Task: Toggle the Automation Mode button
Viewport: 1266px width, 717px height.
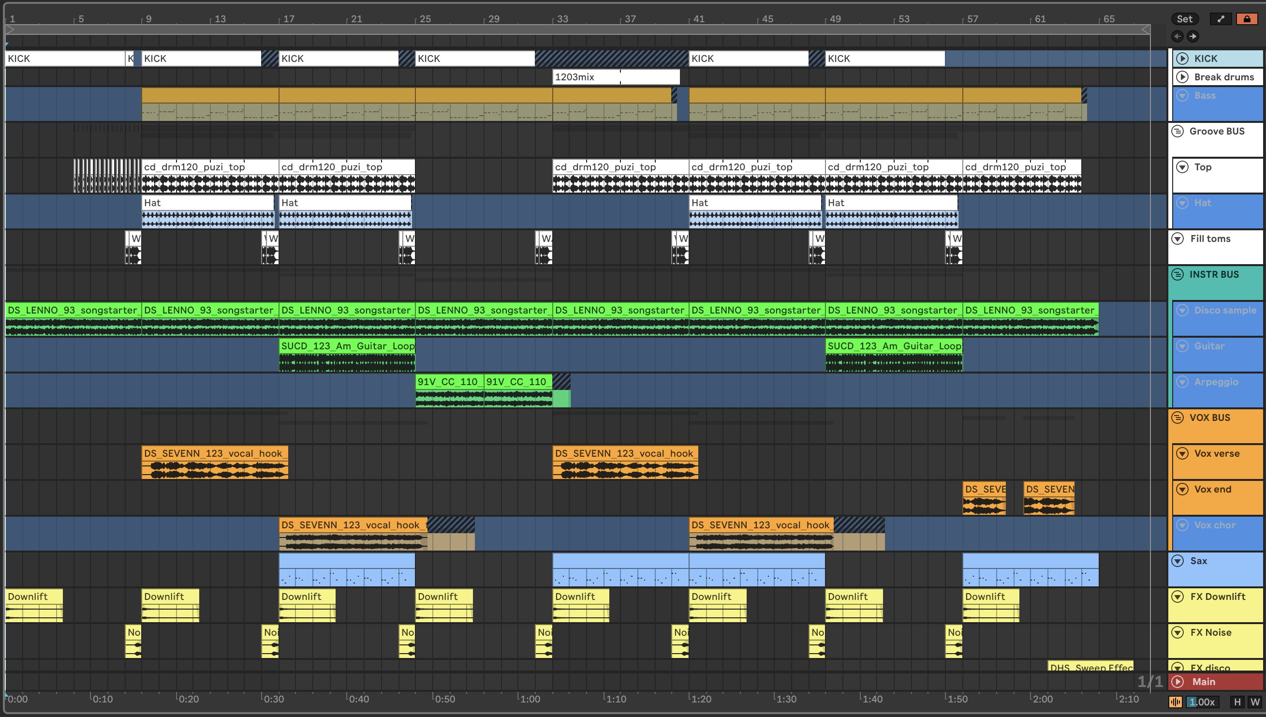Action: [1221, 19]
